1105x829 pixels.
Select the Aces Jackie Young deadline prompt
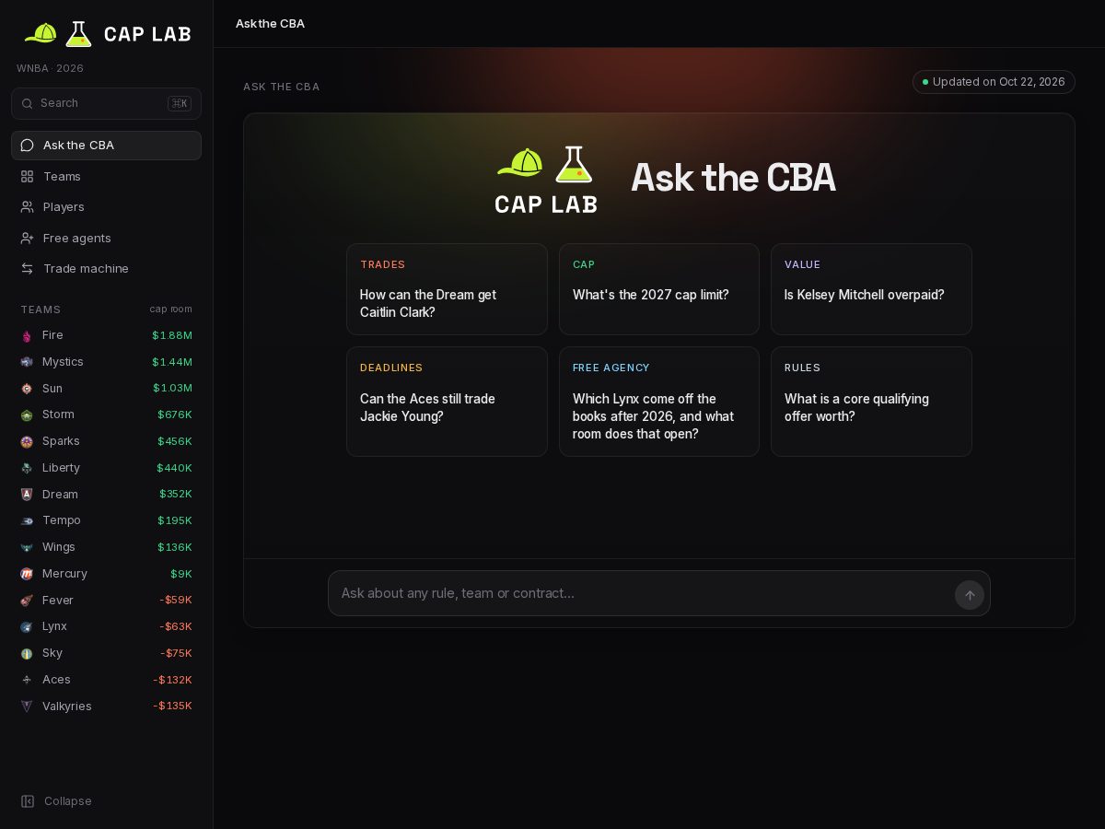(x=447, y=402)
